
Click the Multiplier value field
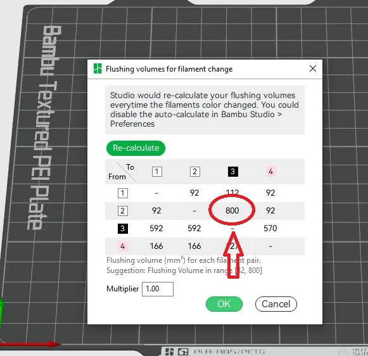(158, 289)
